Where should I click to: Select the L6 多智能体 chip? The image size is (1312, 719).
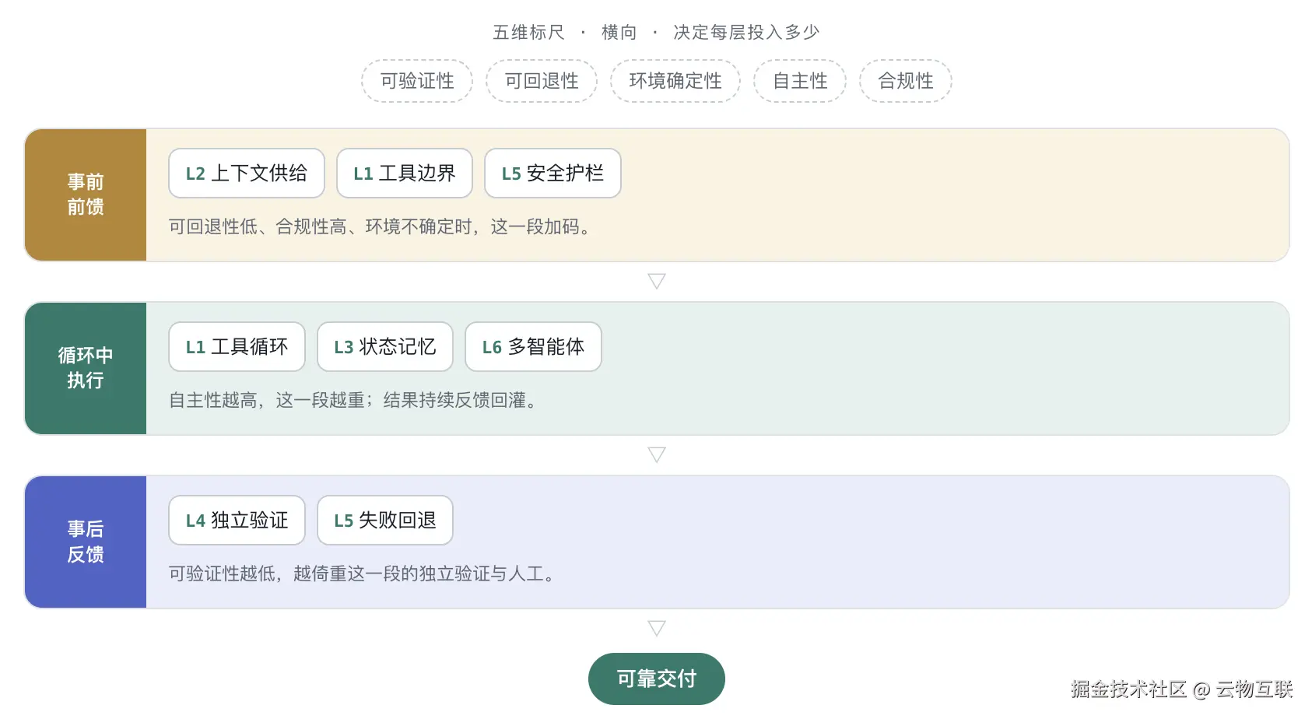533,347
